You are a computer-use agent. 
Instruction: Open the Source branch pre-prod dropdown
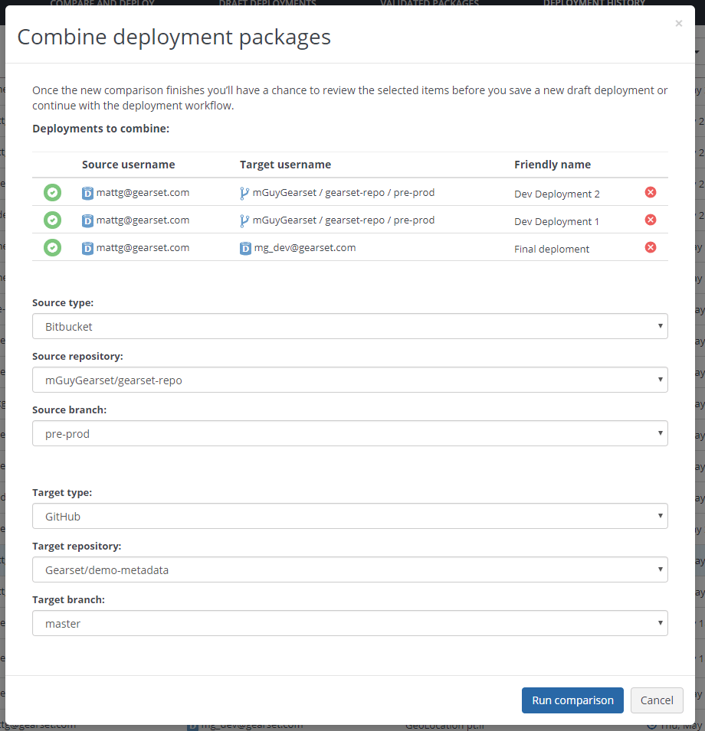point(349,433)
